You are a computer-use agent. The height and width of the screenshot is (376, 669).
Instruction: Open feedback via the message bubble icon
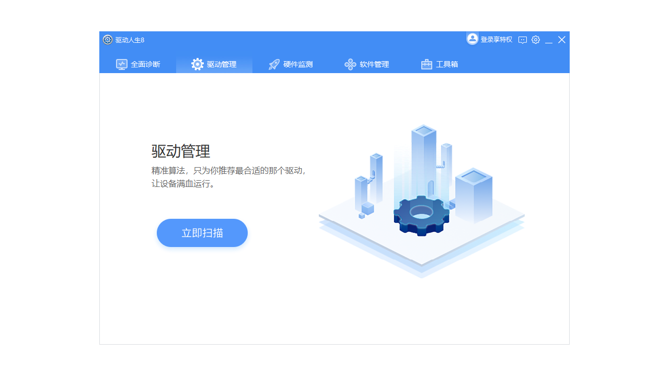[523, 39]
